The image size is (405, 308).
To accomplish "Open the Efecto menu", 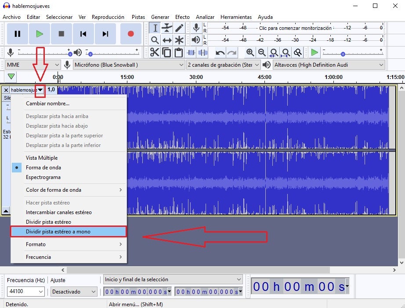I will 182,17.
